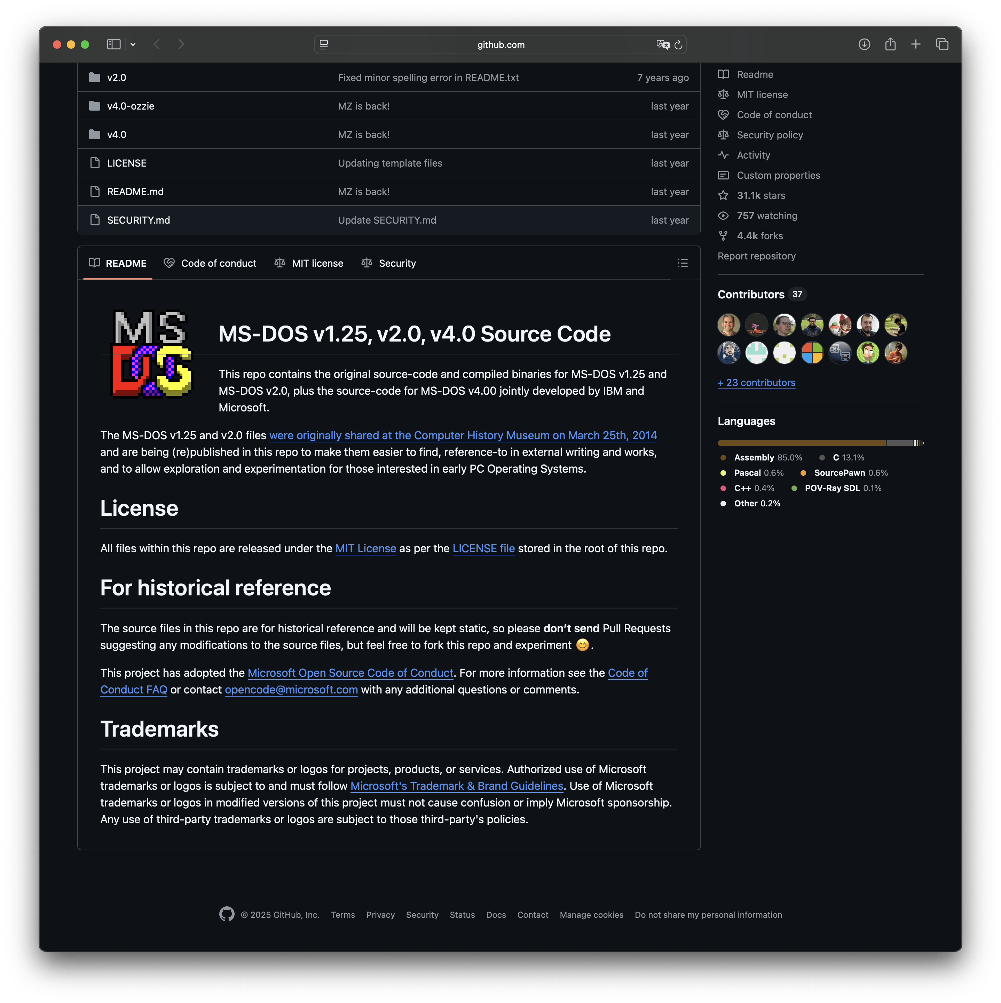Go forward with the right arrow
Viewport: 1001px width, 1003px height.
[181, 45]
